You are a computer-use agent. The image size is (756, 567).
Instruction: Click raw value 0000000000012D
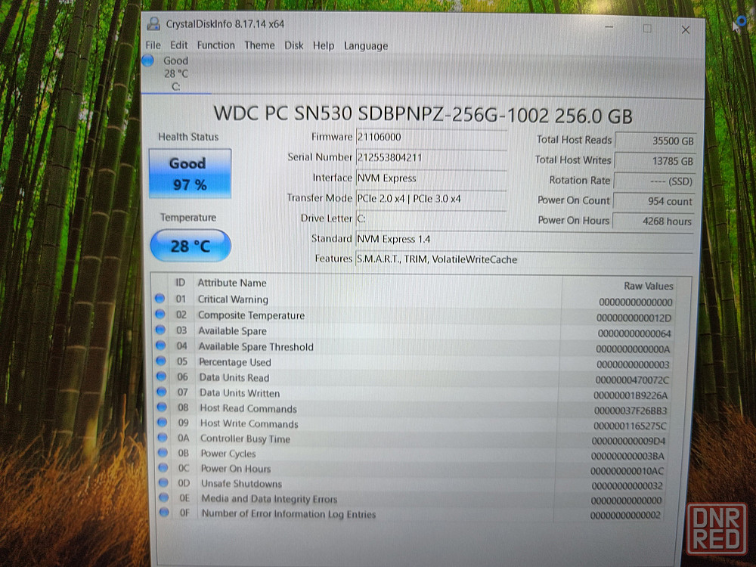pos(634,318)
